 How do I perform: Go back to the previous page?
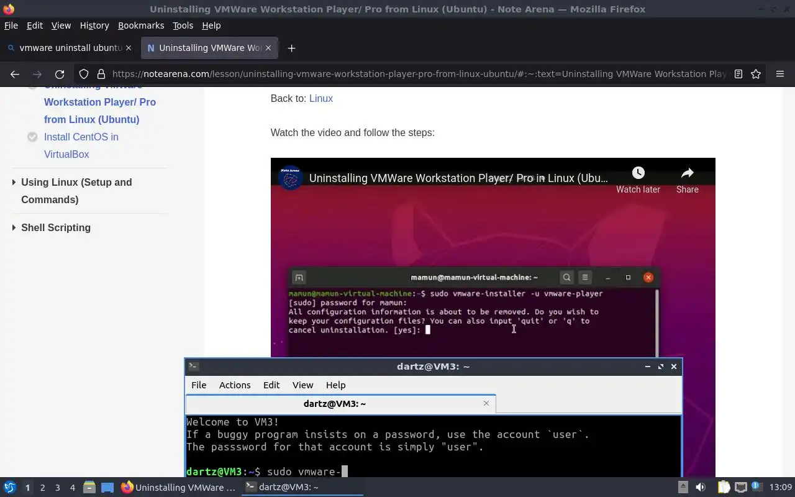tap(15, 74)
